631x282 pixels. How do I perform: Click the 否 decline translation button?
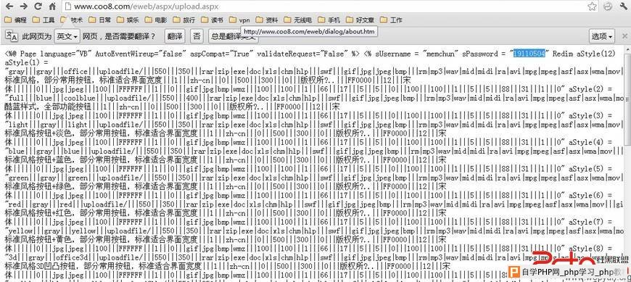[x=197, y=36]
